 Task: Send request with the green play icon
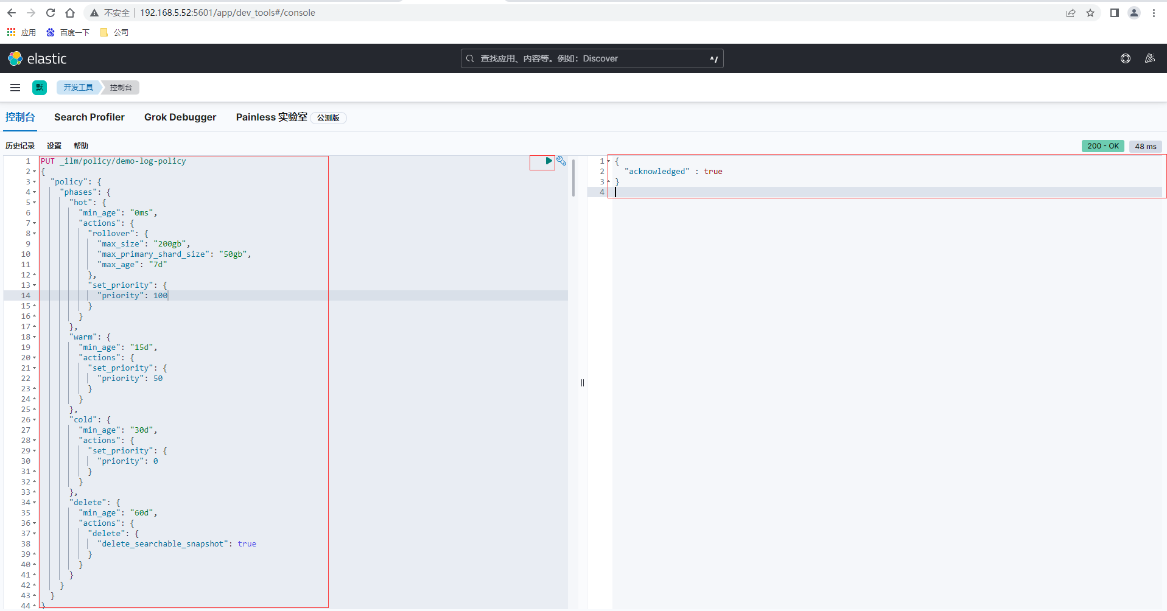(548, 161)
